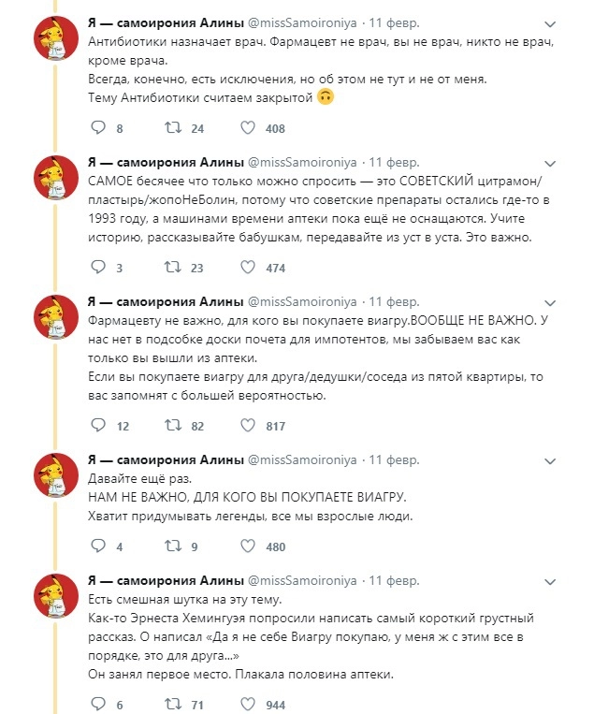This screenshot has width=594, height=714.
Task: Retweet the Hemingway joke tweet
Action: (173, 704)
